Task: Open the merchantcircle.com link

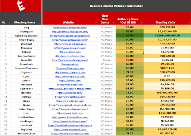Action: (70, 134)
